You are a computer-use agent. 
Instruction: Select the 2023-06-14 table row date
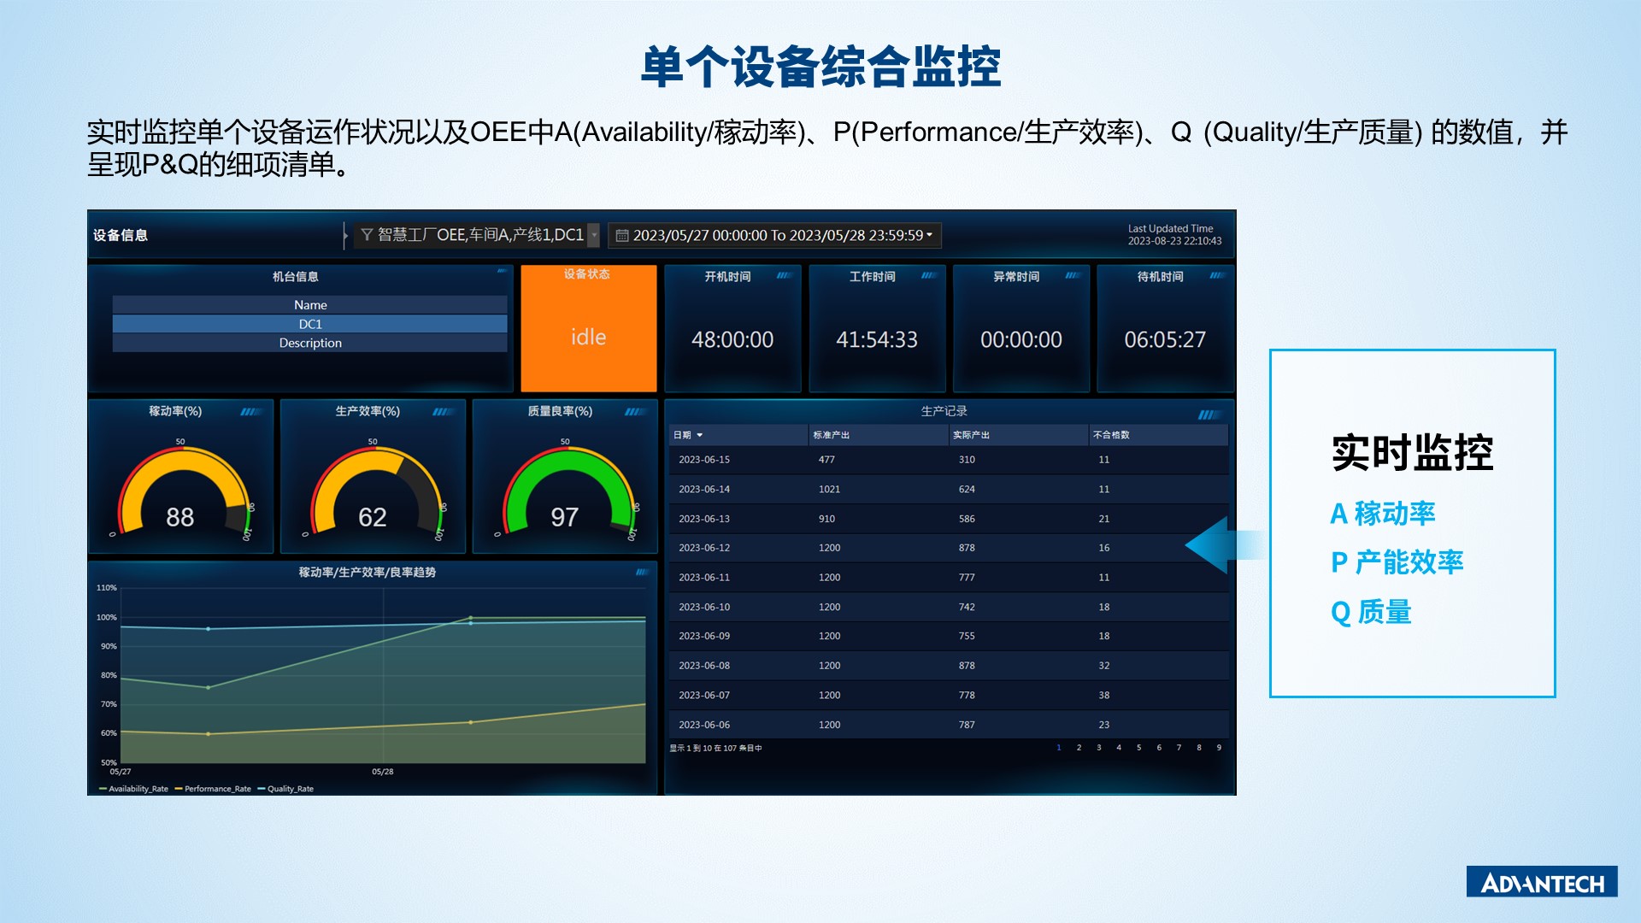click(x=704, y=490)
